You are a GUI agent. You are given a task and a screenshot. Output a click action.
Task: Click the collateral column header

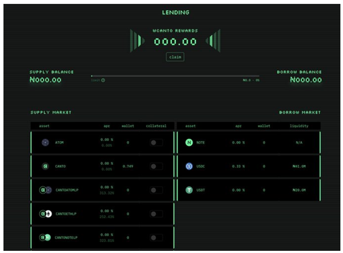156,126
